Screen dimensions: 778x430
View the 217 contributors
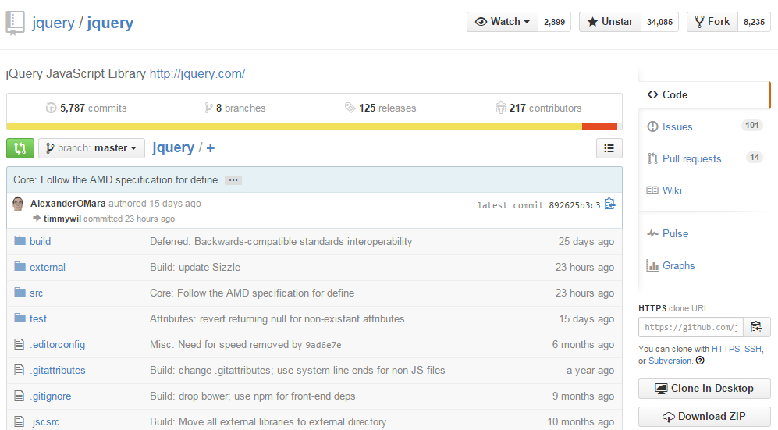pyautogui.click(x=538, y=108)
